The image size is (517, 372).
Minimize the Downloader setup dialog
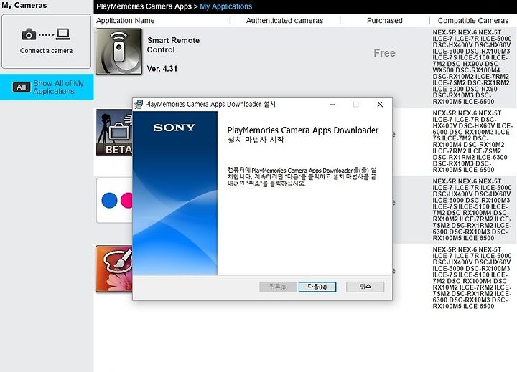(x=332, y=105)
